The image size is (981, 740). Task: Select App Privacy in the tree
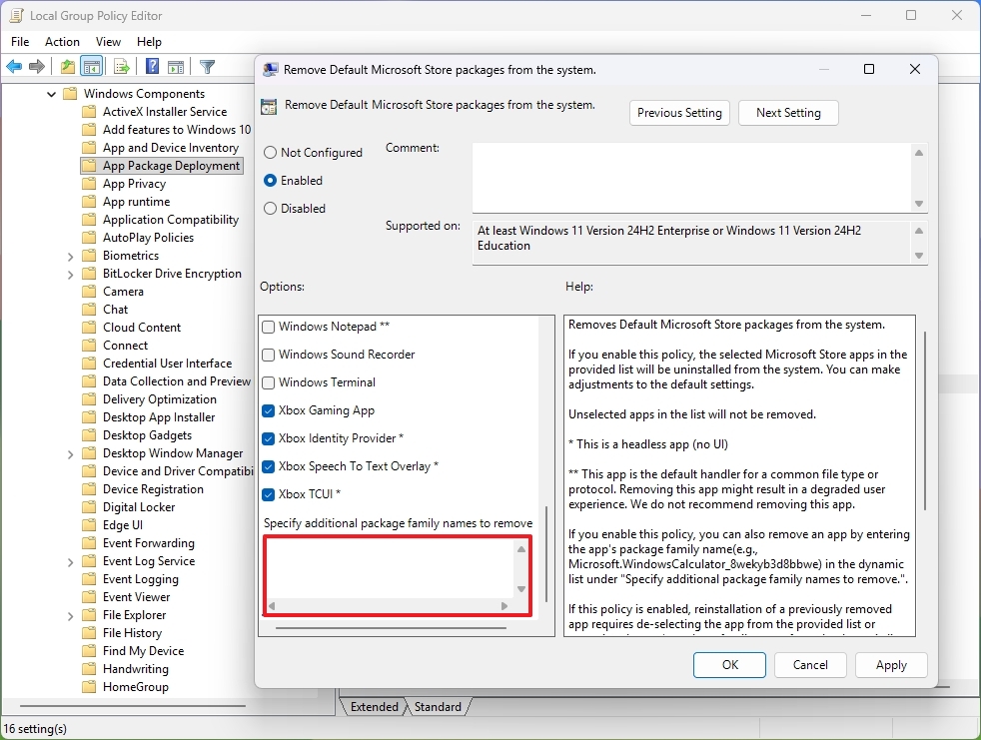point(135,184)
